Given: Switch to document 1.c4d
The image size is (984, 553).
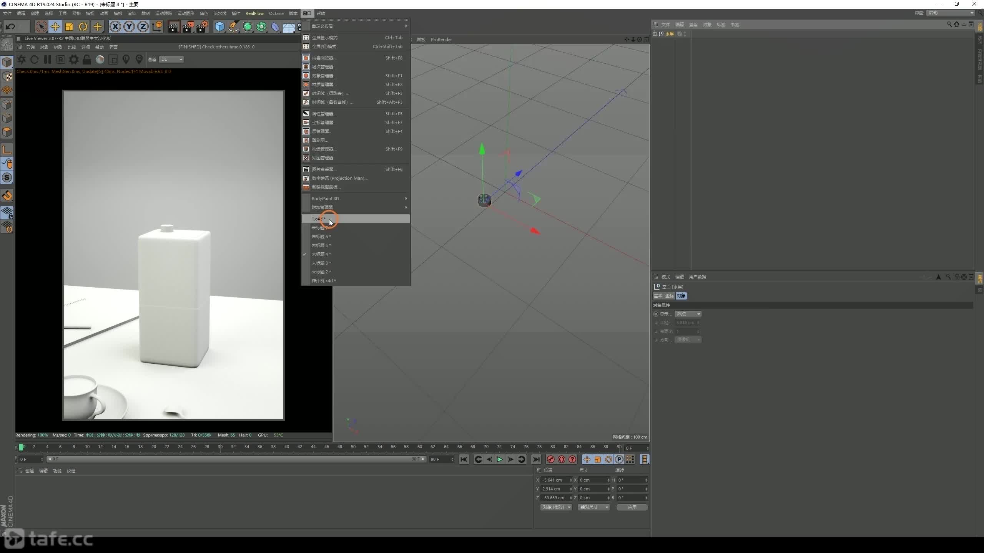Looking at the screenshot, I should (356, 219).
